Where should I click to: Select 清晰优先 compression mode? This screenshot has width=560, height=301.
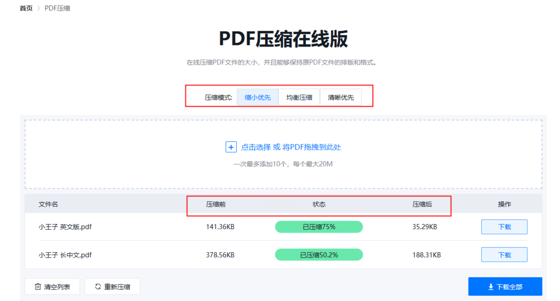[x=341, y=97]
